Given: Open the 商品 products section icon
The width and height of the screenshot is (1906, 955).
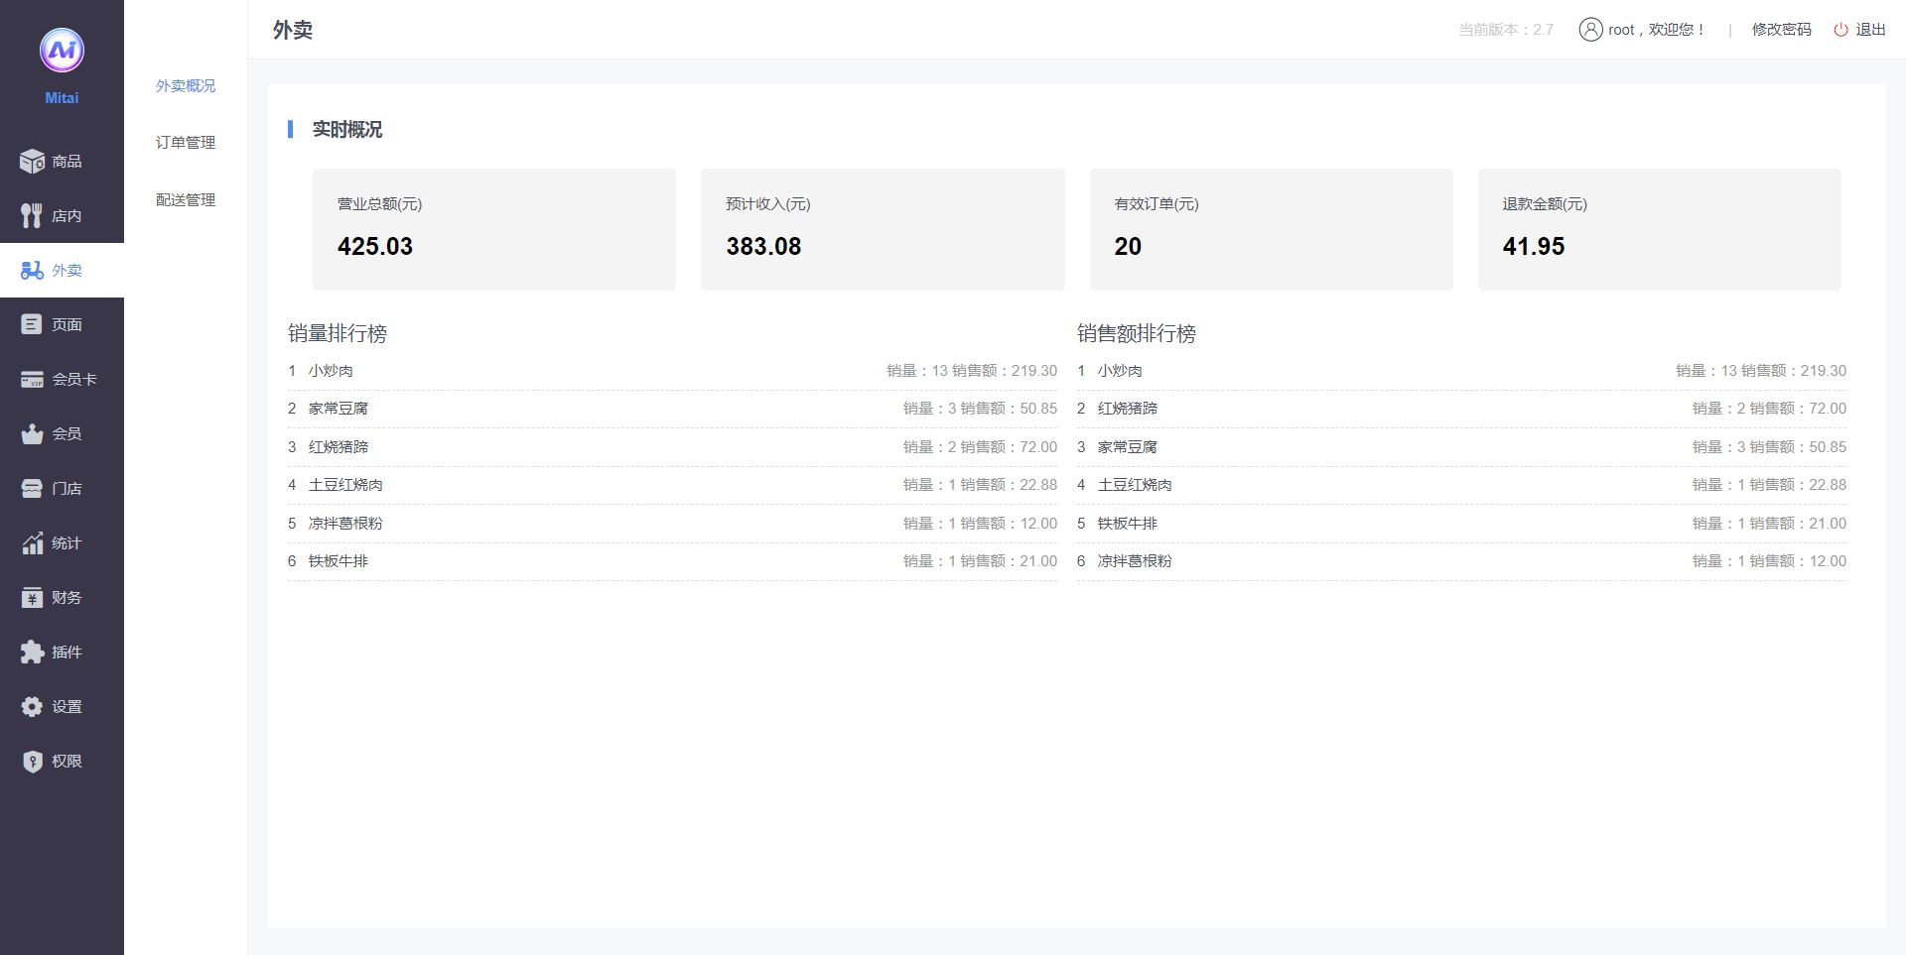Looking at the screenshot, I should coord(32,161).
